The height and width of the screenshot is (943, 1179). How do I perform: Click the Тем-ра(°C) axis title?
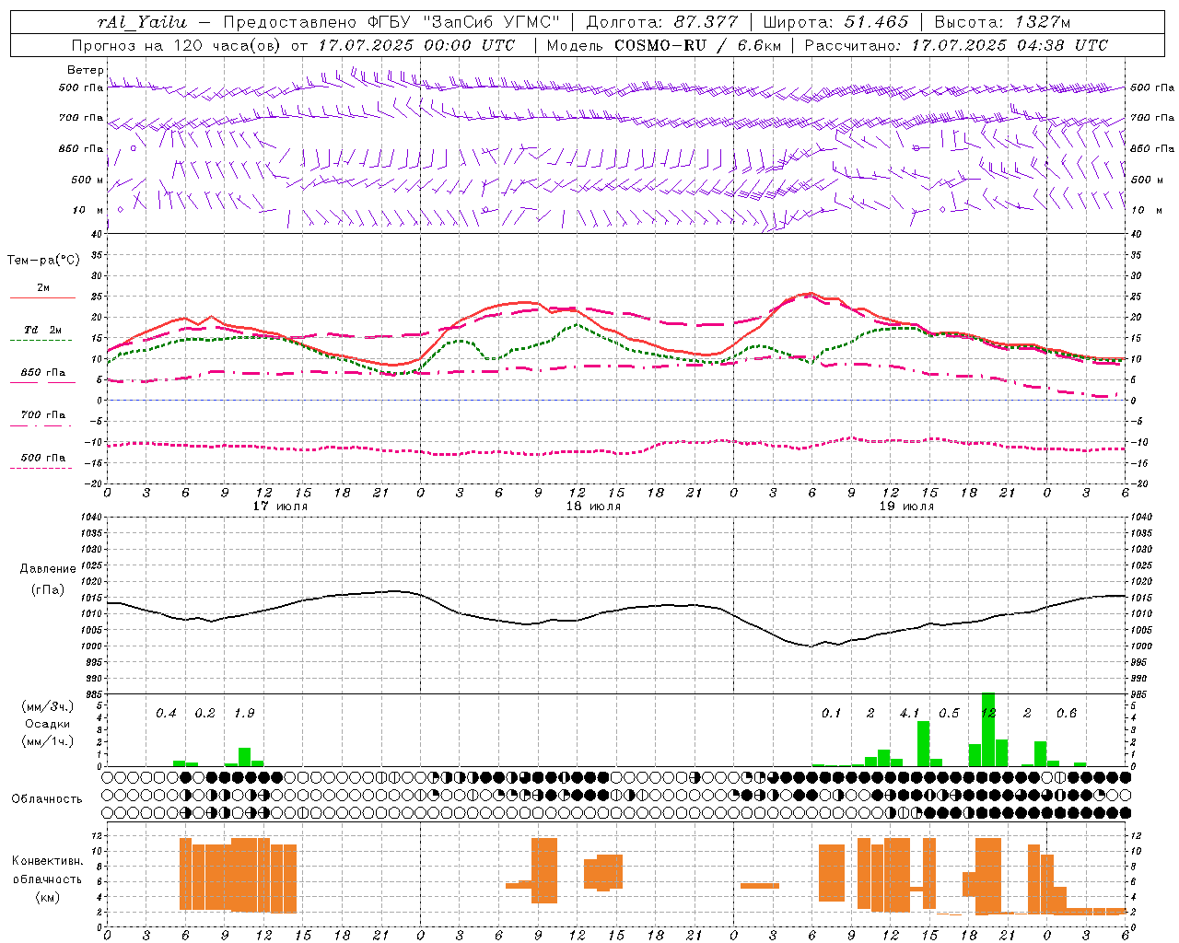(43, 260)
